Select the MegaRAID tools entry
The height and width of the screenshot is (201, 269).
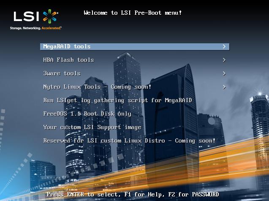tap(67, 47)
